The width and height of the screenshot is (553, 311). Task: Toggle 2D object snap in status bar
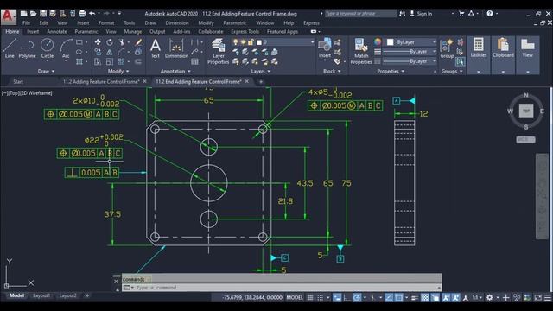(399, 297)
